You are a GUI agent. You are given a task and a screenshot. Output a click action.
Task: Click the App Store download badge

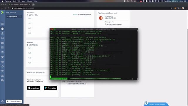[x=34, y=88]
